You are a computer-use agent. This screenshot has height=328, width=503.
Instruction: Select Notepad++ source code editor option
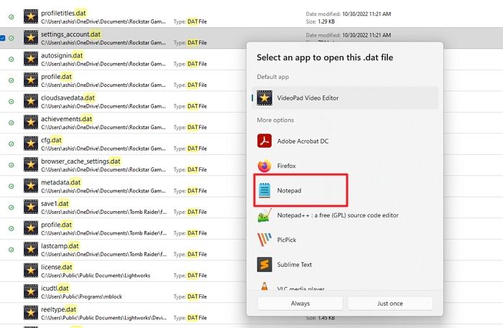coord(345,215)
